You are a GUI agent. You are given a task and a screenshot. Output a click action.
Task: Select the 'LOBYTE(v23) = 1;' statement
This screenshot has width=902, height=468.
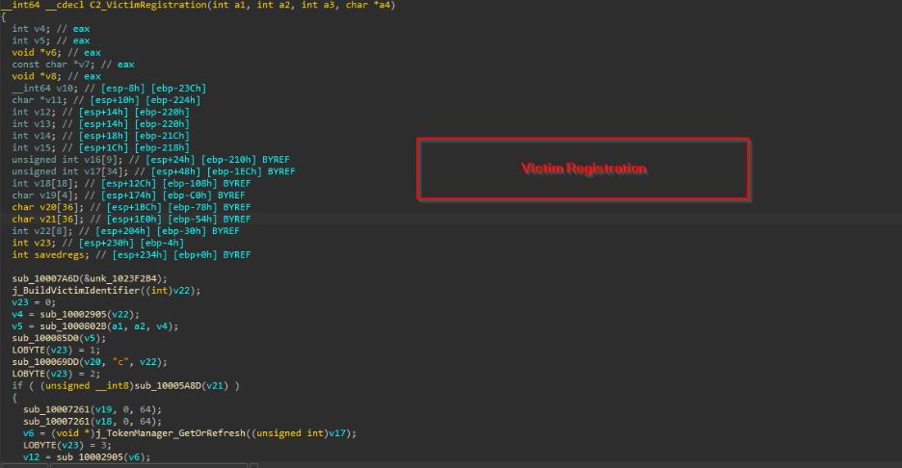click(x=56, y=351)
